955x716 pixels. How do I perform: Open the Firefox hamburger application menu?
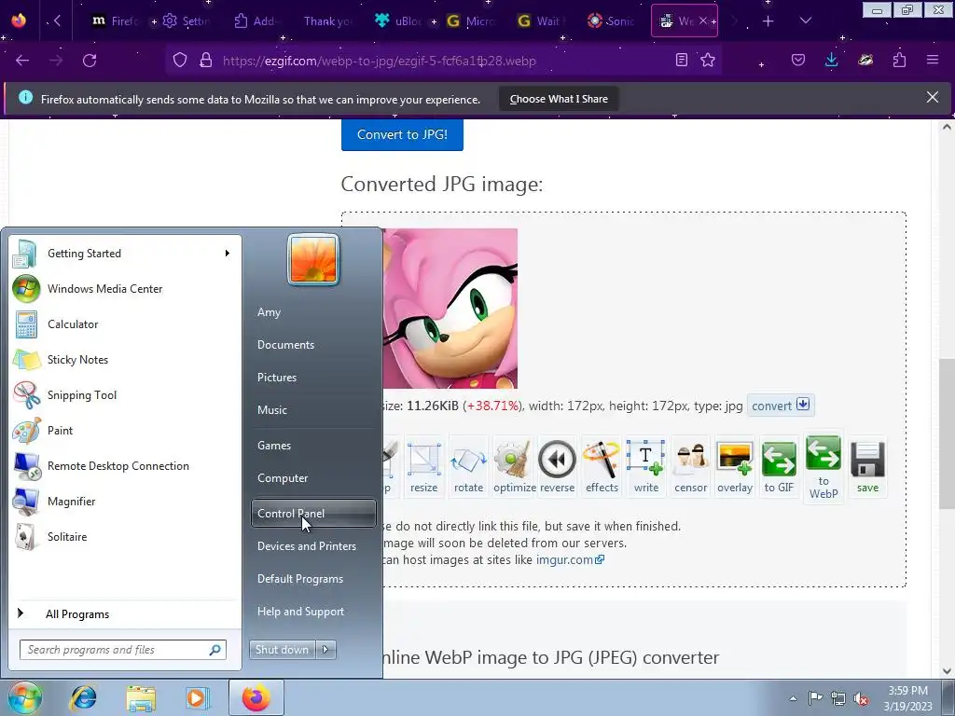click(933, 60)
